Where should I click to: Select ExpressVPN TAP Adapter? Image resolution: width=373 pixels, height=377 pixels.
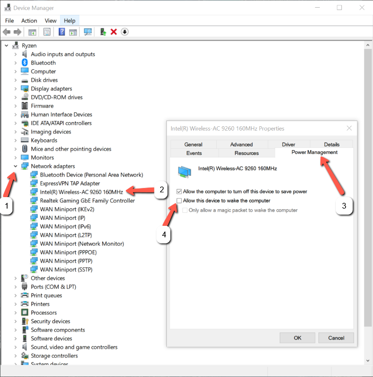(70, 183)
